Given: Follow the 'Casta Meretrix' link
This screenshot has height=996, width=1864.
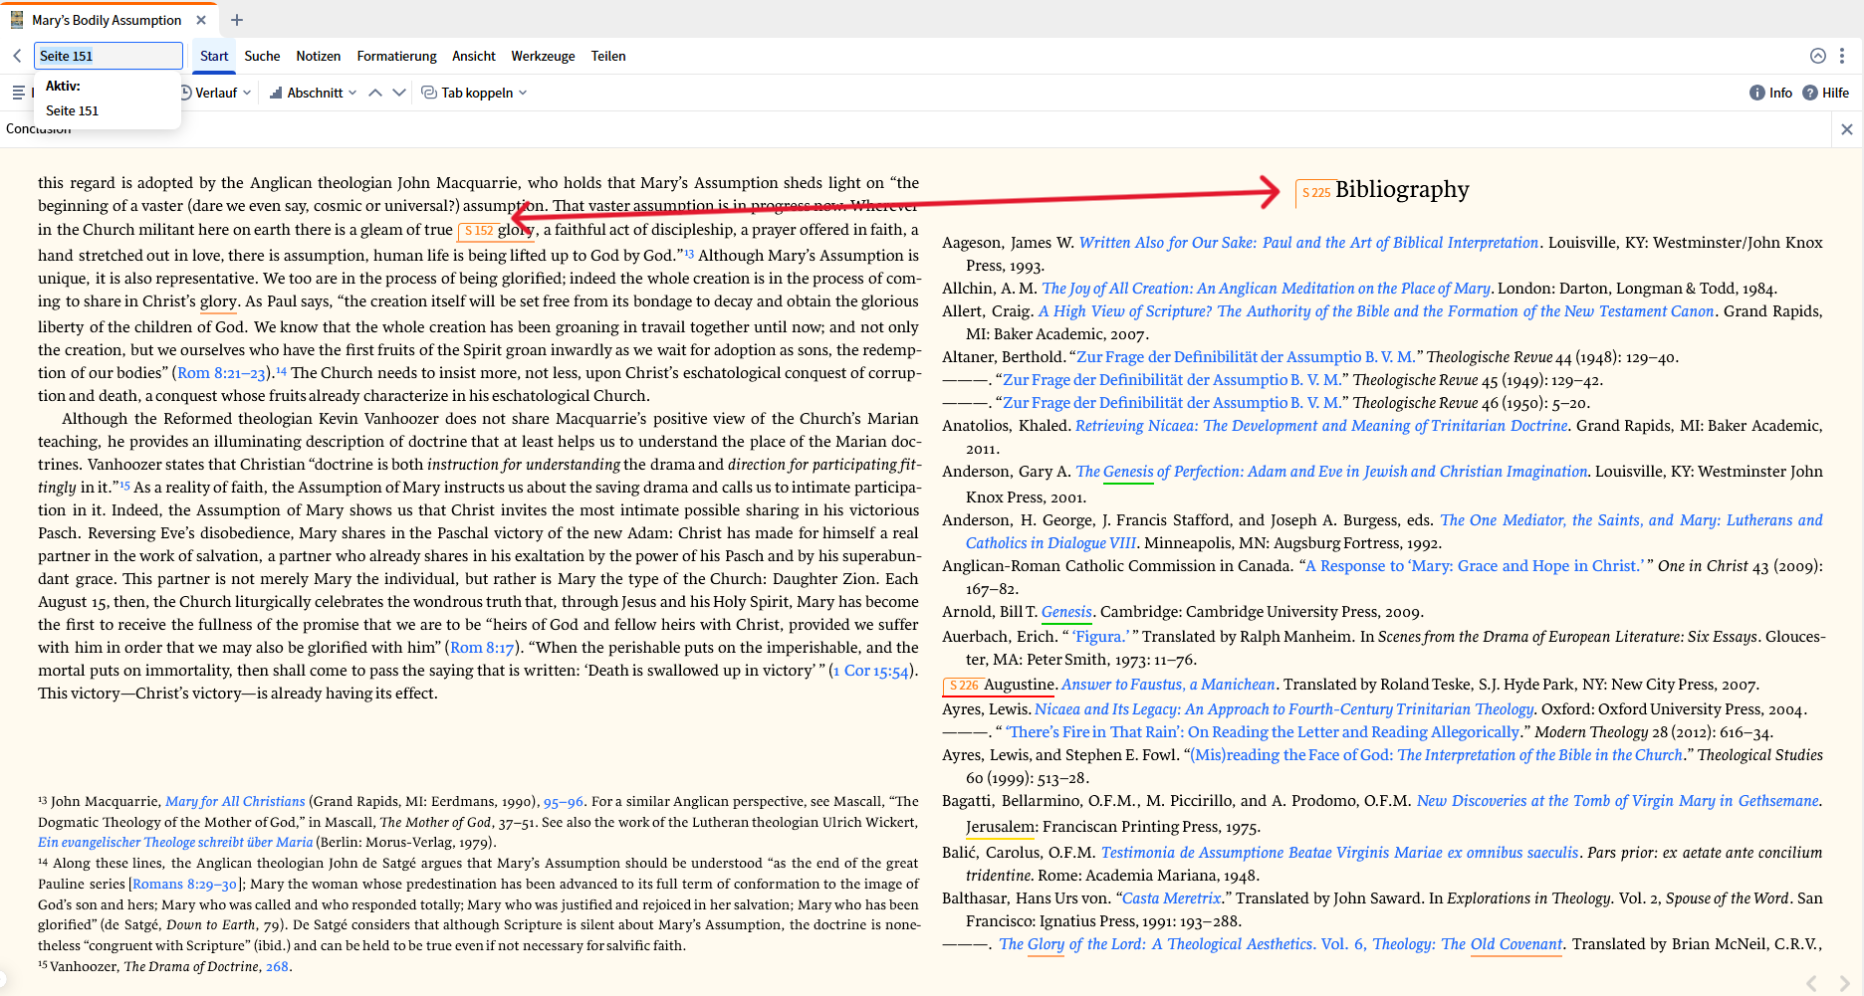Looking at the screenshot, I should (x=1171, y=896).
